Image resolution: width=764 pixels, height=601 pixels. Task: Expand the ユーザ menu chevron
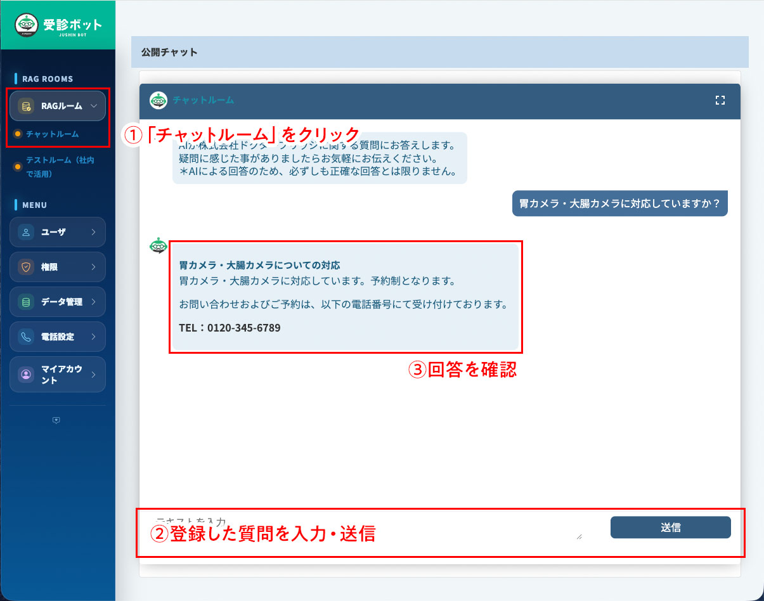point(93,232)
